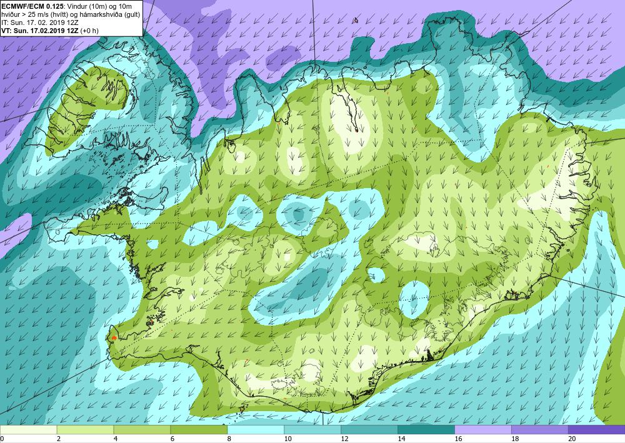Click the '2' label on the scale
Screen dimensions: 625x443
pos(59,439)
